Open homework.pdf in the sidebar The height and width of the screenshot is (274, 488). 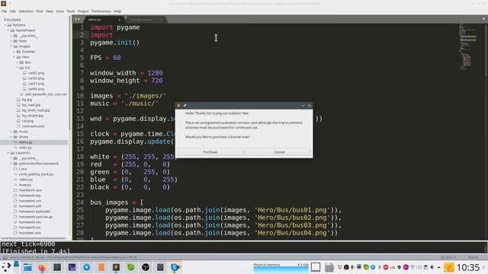(30, 206)
